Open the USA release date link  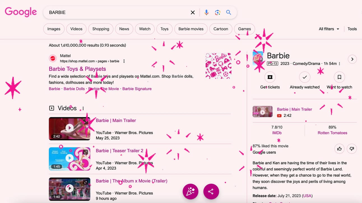click(307, 196)
